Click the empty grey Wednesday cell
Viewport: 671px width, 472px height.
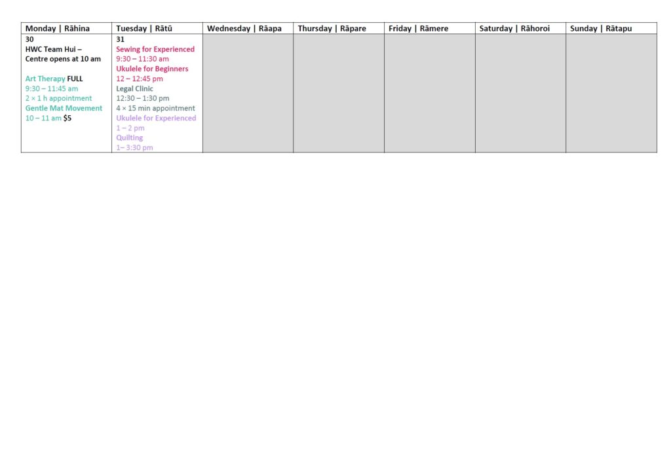point(248,93)
